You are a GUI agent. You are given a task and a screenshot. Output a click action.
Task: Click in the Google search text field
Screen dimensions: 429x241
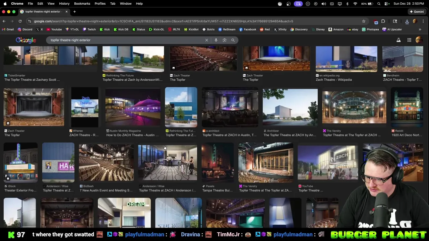(127, 40)
